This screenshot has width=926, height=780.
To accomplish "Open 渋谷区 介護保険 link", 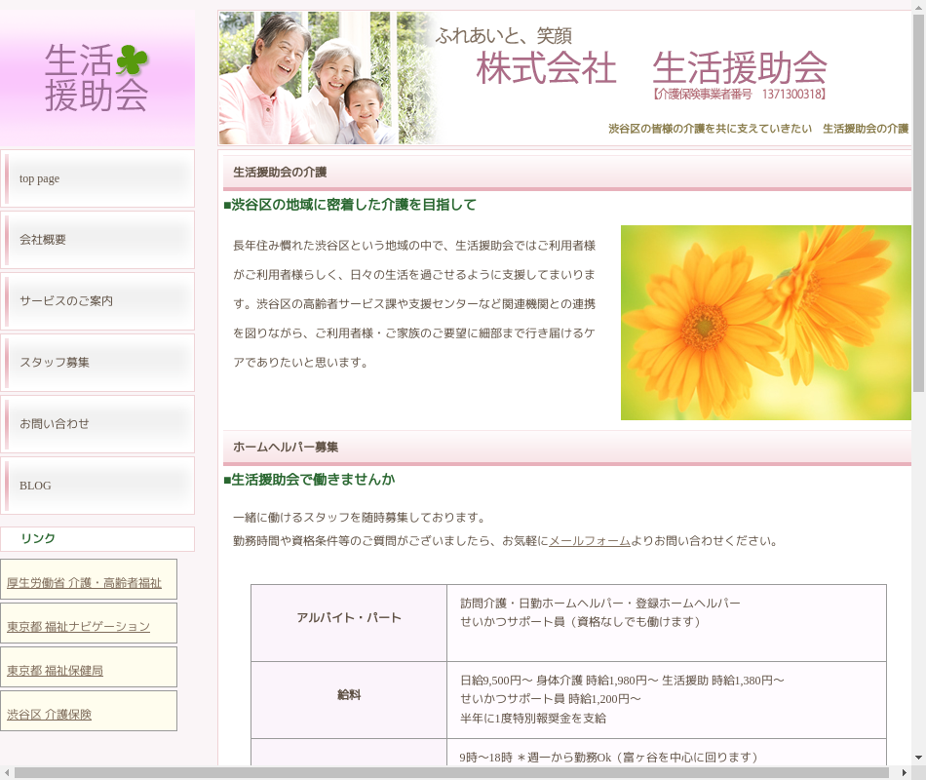I will click(x=49, y=715).
